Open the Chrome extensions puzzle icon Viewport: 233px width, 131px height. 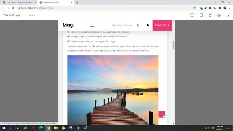point(220,8)
